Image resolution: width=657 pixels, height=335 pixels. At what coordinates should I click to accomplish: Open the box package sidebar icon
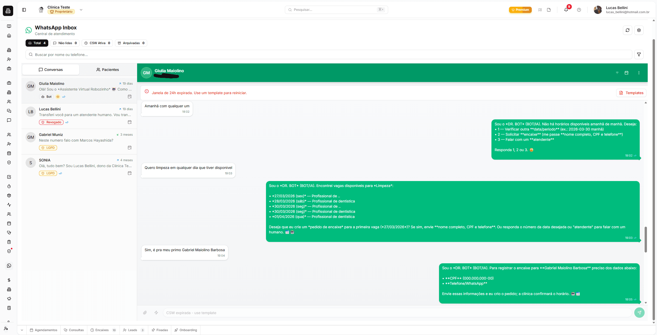pyautogui.click(x=9, y=195)
